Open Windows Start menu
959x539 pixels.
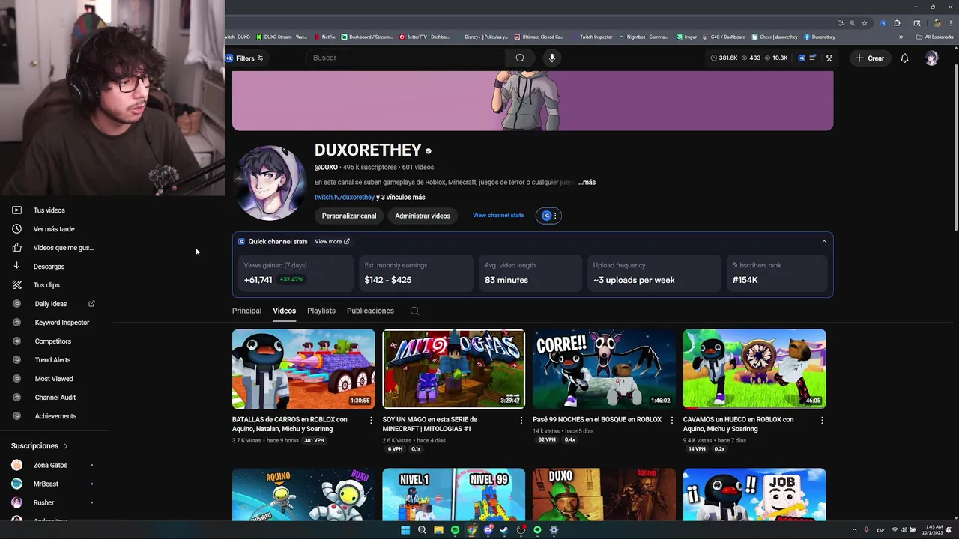tap(405, 530)
